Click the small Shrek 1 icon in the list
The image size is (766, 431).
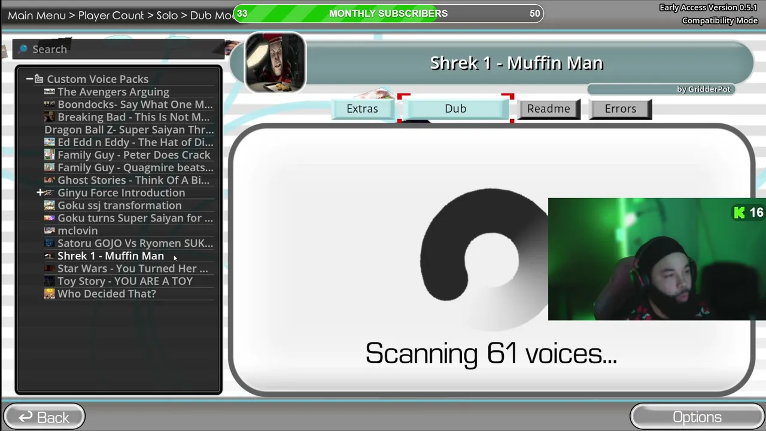pos(50,256)
